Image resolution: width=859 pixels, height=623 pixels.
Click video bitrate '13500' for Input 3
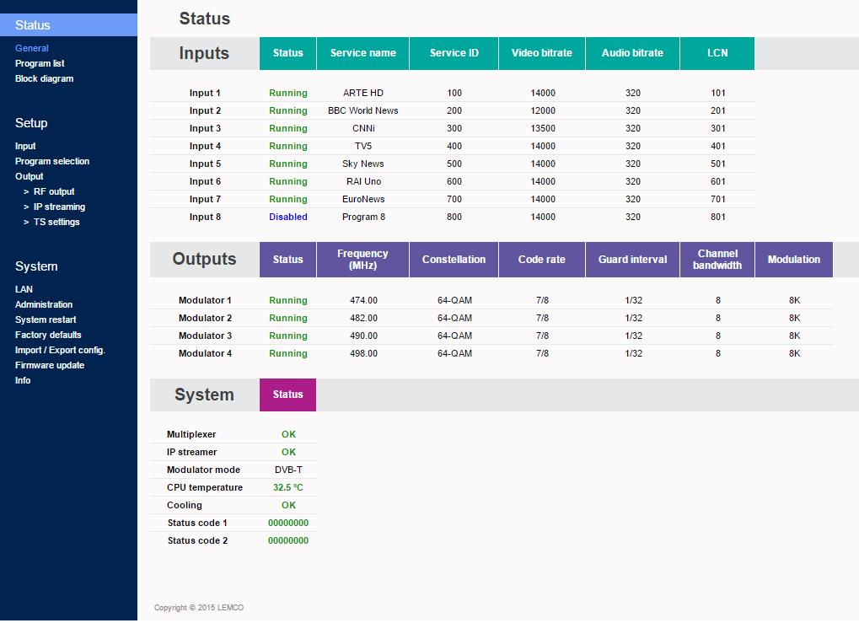tap(543, 128)
